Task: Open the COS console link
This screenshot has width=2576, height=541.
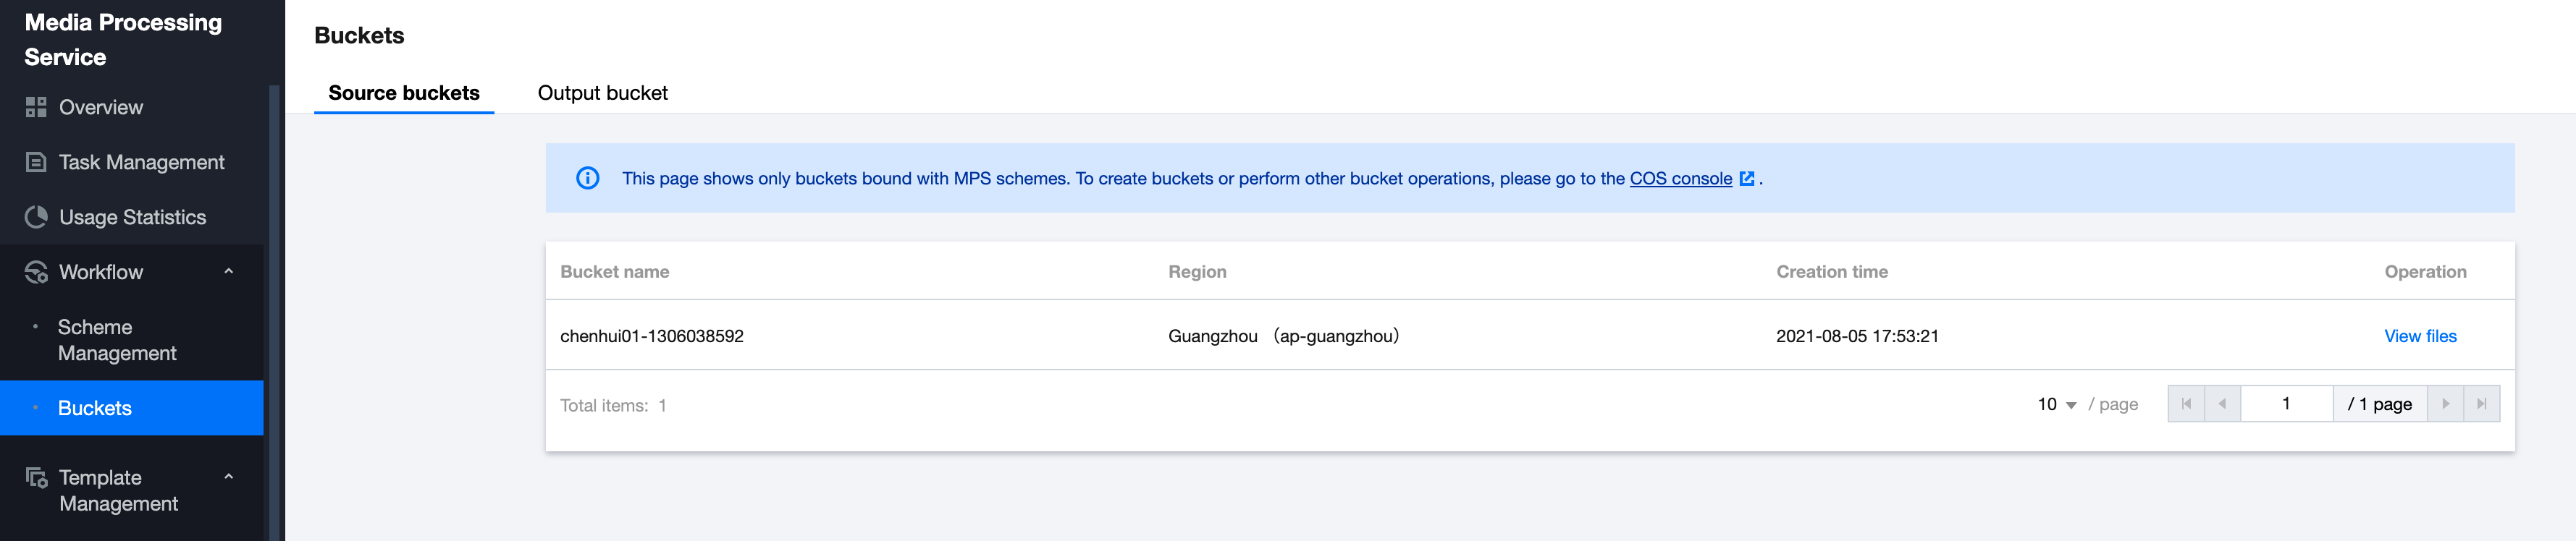Action: (1680, 179)
